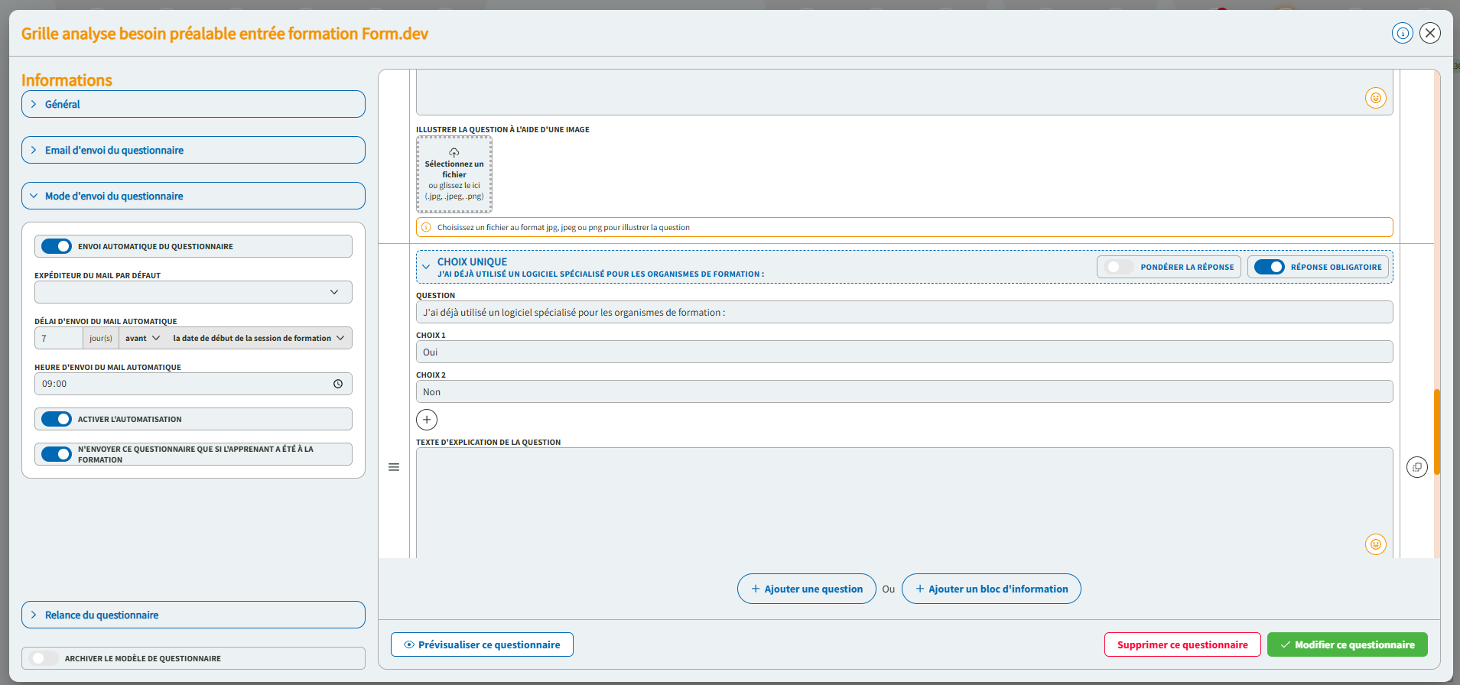1460x685 pixels.
Task: Toggle Archiver le modèle de questionnaire
Action: tap(44, 658)
